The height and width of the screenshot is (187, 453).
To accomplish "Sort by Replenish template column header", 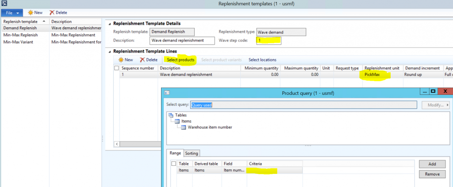I will click(x=24, y=22).
